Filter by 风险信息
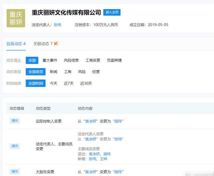Viewport: 214px width, 176px height. tap(71, 60)
